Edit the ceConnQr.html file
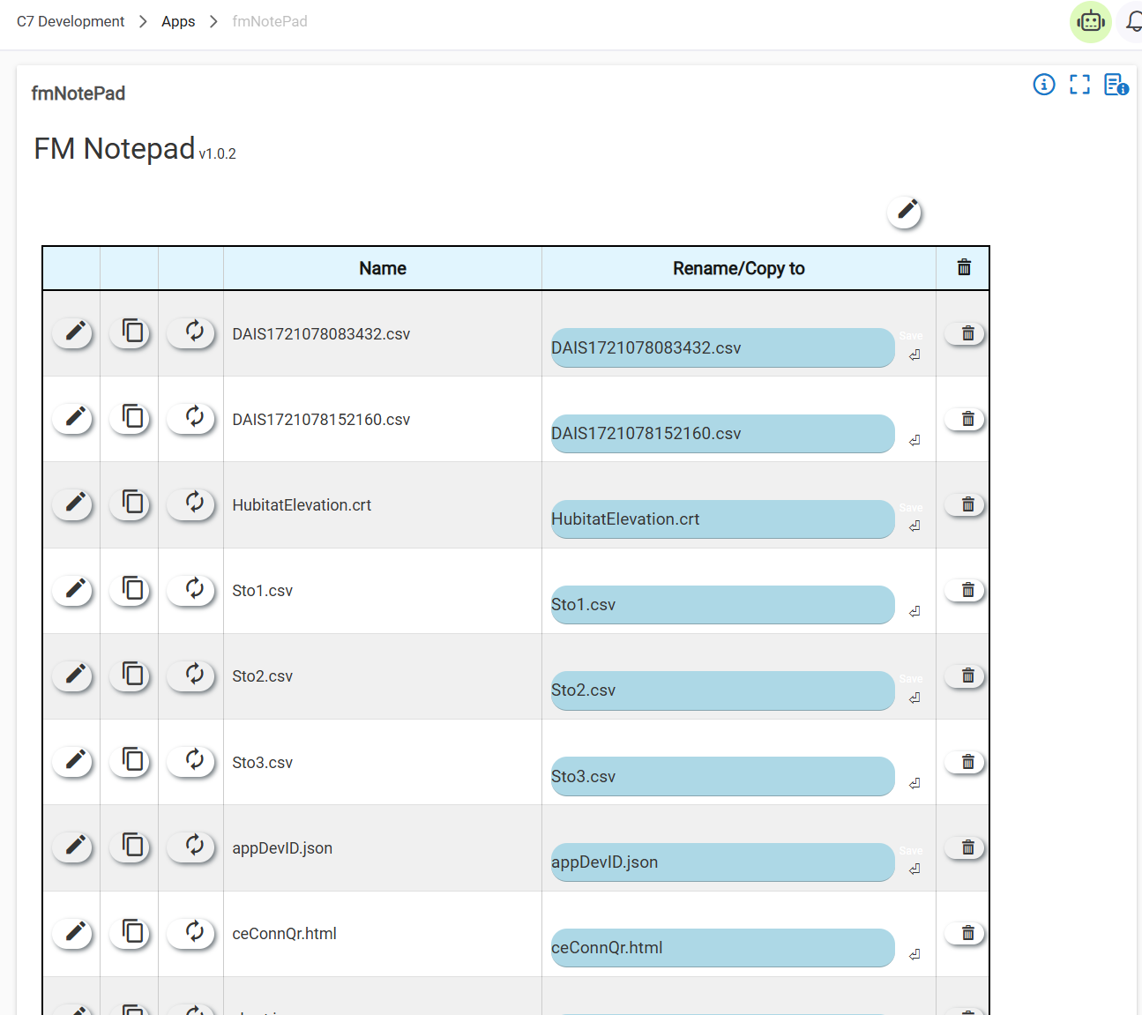1142x1015 pixels. pyautogui.click(x=74, y=932)
